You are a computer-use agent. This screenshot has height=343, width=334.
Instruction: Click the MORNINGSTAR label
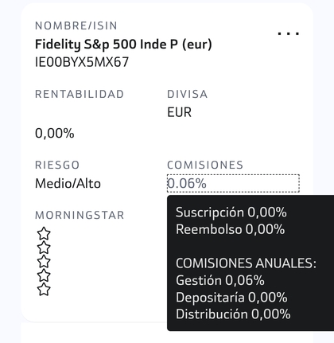pyautogui.click(x=80, y=215)
